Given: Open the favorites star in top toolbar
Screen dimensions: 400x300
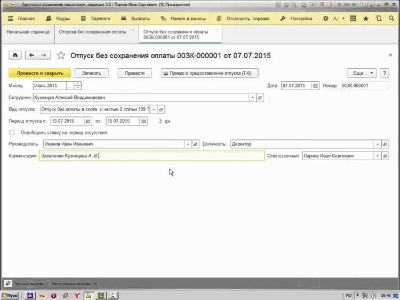Looking at the screenshot, I should 366,19.
